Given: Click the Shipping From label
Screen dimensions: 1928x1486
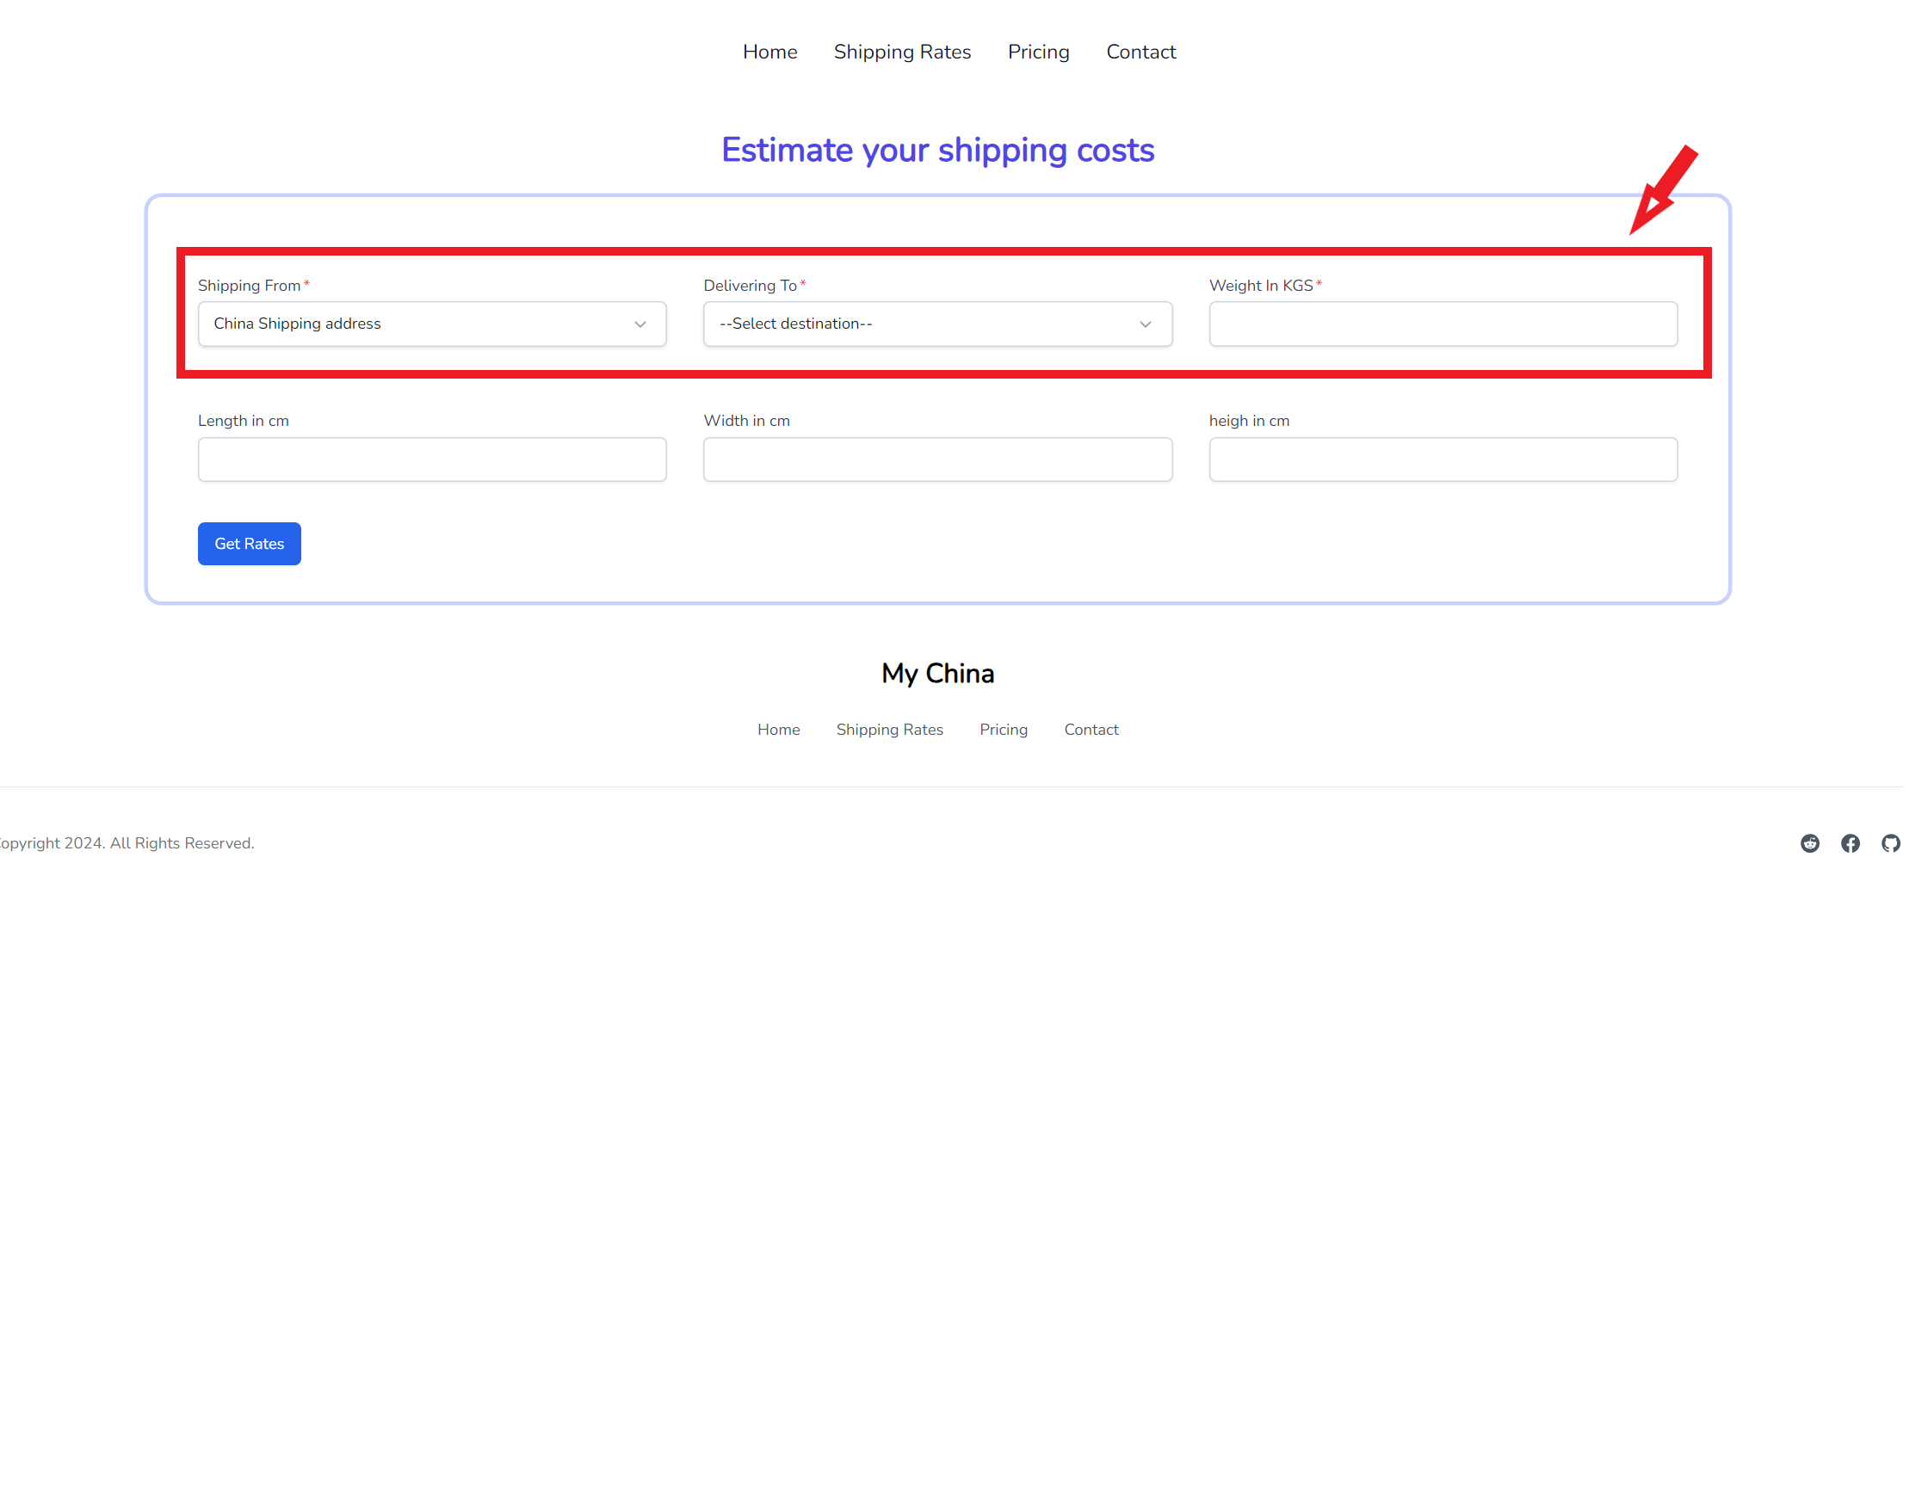Looking at the screenshot, I should coord(249,286).
